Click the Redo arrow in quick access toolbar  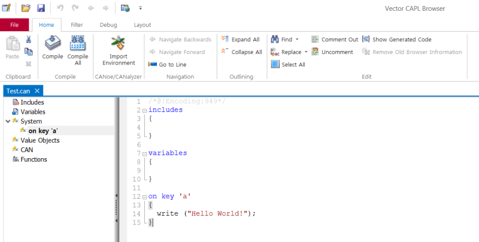(75, 8)
